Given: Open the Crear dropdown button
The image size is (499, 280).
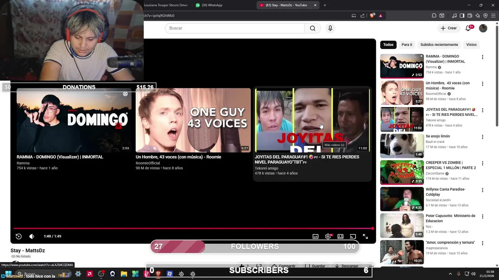Looking at the screenshot, I should coord(448,28).
